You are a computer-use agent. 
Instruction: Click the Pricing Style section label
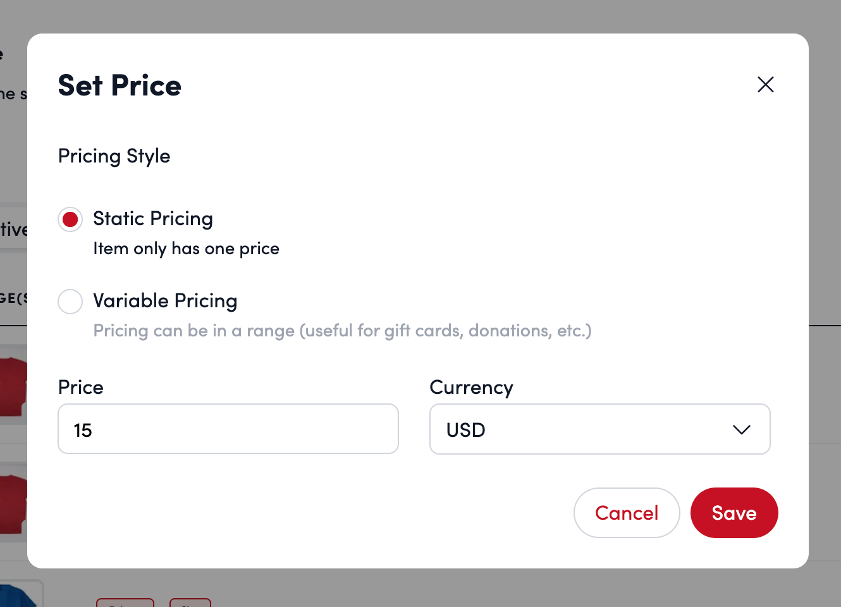coord(114,156)
